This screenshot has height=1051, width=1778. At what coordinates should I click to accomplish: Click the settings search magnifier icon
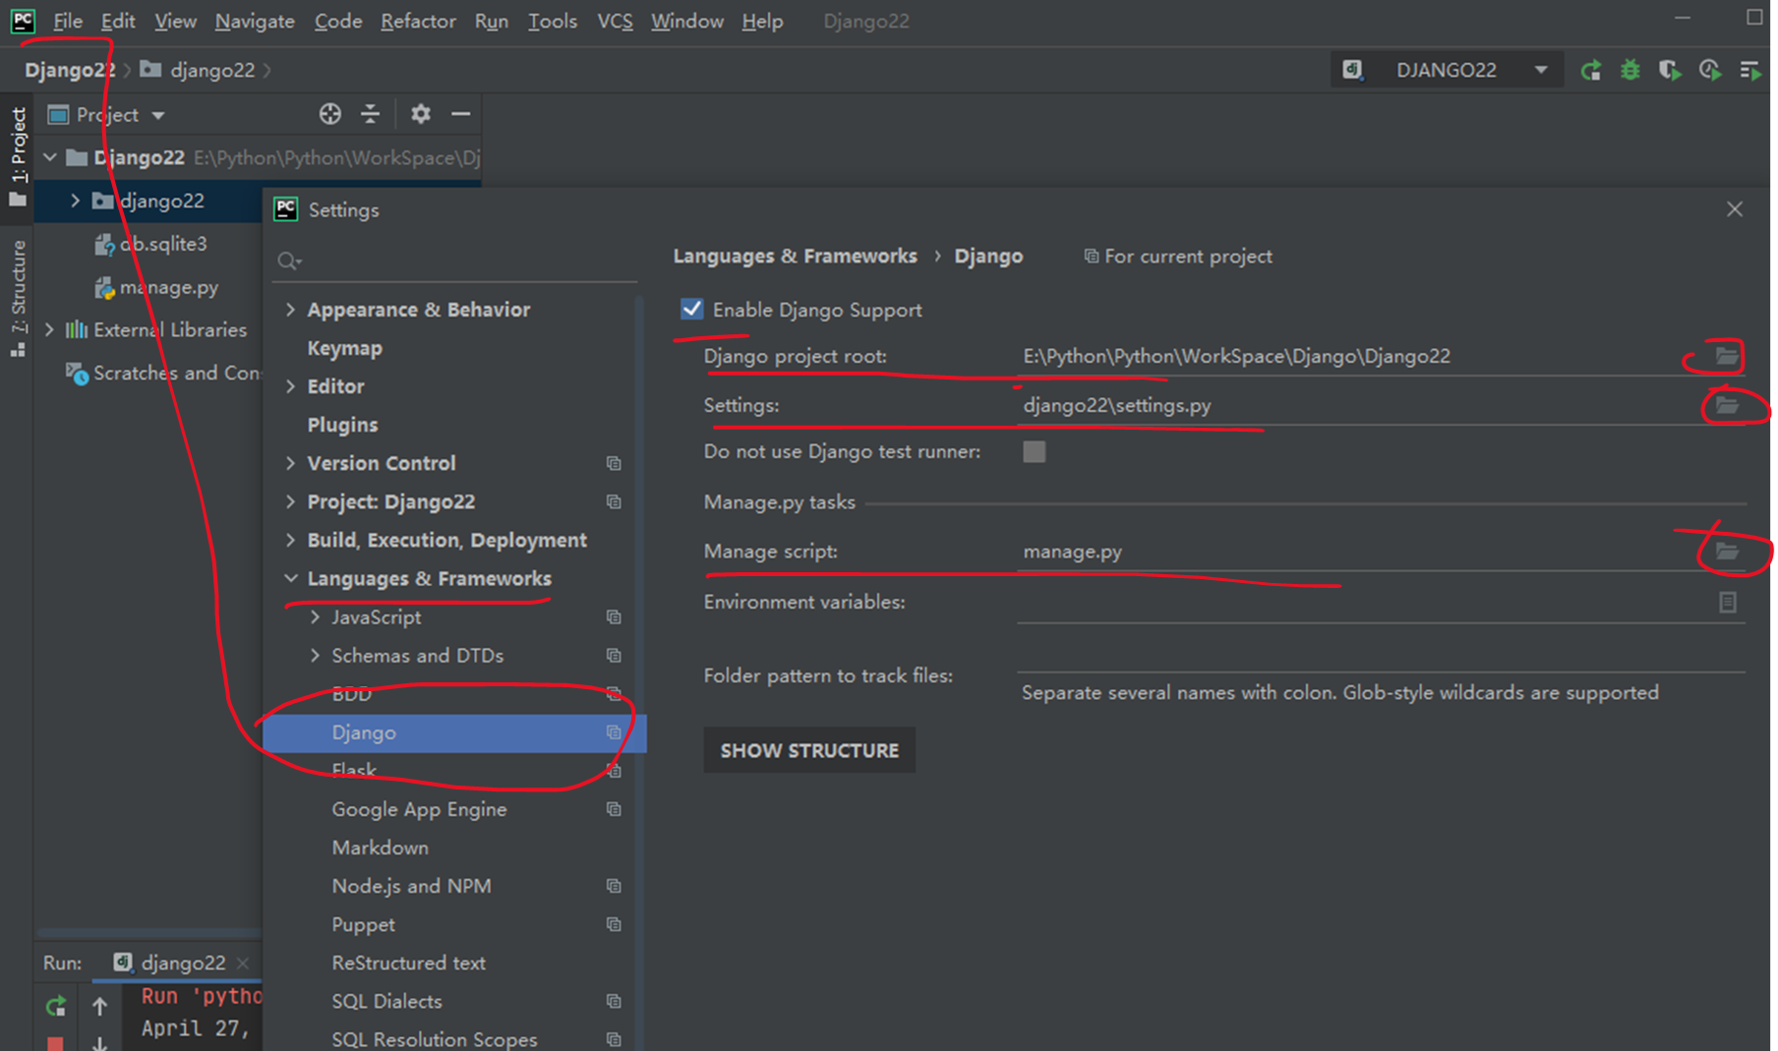288,261
